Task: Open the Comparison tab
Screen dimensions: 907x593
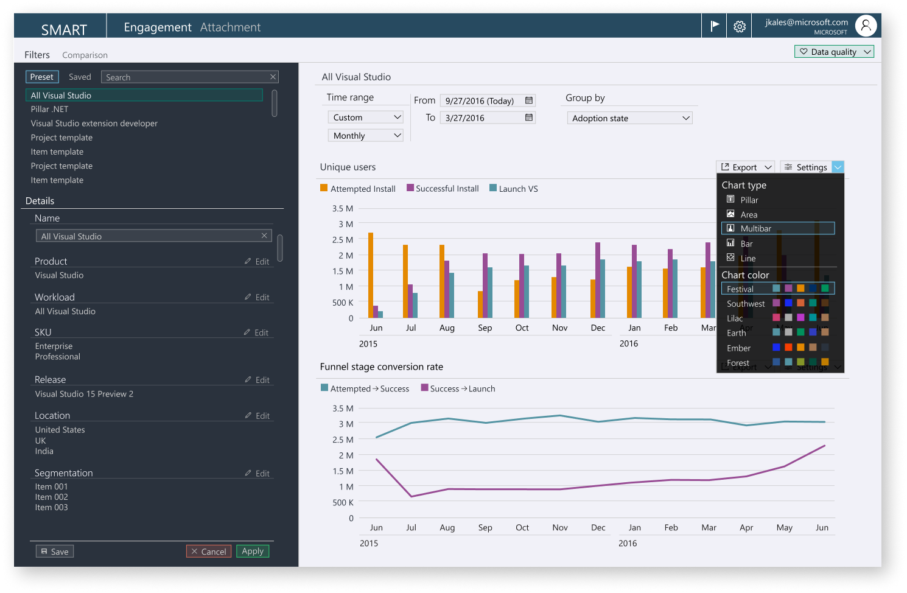Action: [x=85, y=55]
